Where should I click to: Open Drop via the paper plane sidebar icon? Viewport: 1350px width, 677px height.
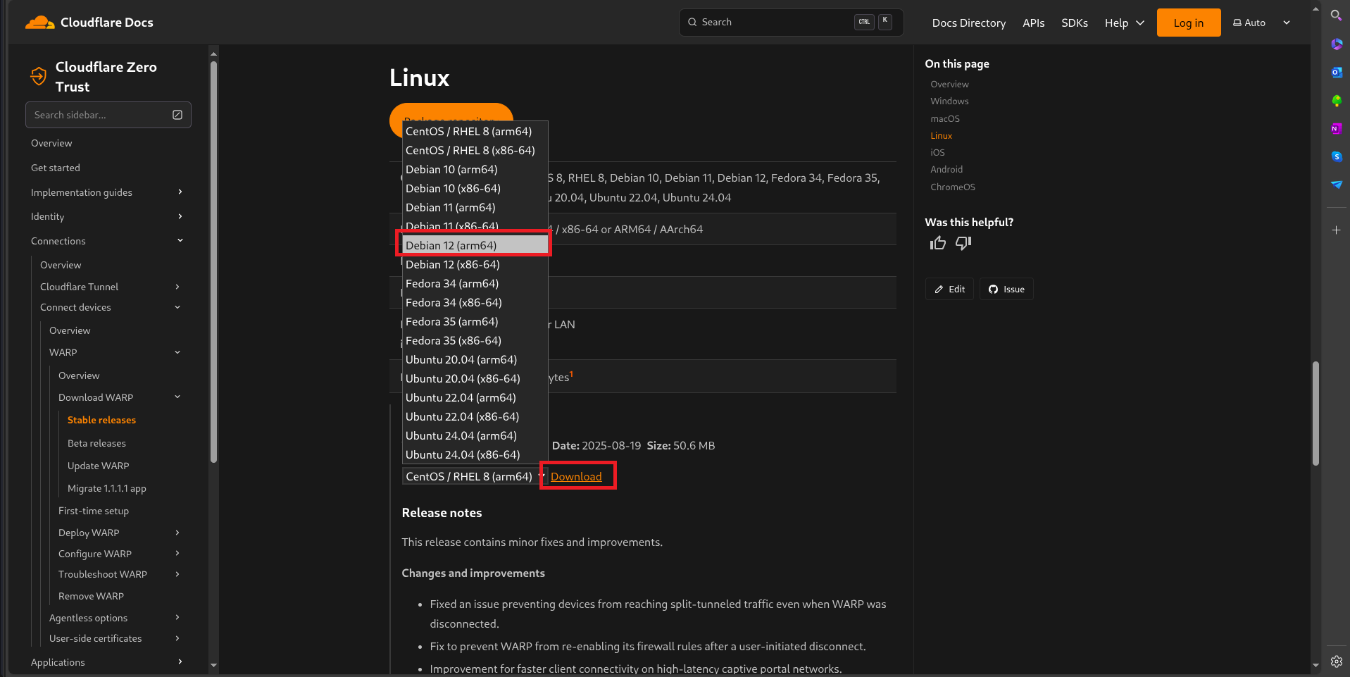(1336, 185)
